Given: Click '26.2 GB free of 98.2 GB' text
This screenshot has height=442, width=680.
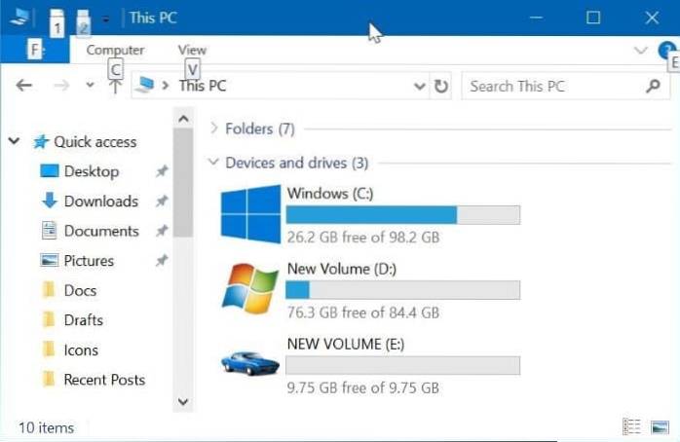Looking at the screenshot, I should click(x=363, y=238).
